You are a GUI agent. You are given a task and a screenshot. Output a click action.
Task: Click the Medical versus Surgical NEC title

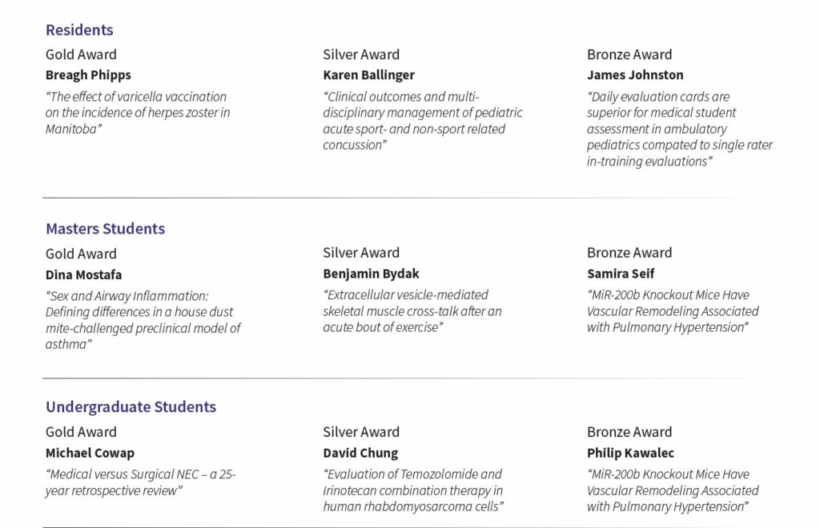coord(140,482)
